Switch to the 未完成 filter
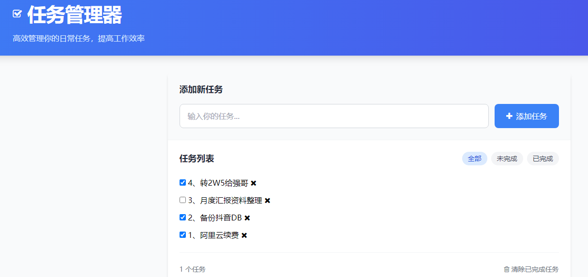Viewport: 588px width, 277px height. tap(507, 159)
